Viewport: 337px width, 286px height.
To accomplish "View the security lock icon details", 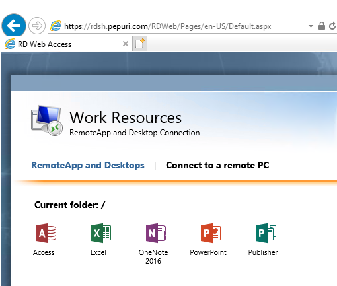I will tap(322, 26).
